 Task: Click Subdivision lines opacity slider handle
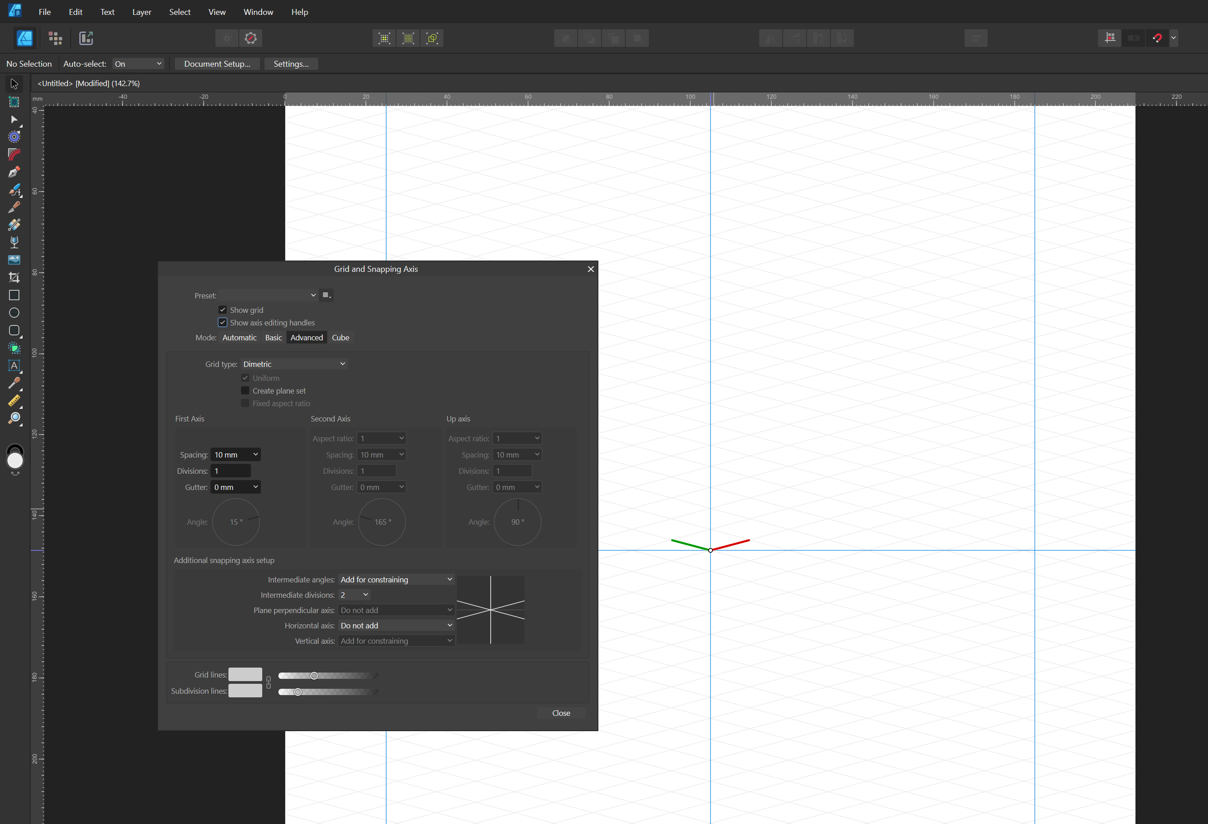click(x=298, y=691)
